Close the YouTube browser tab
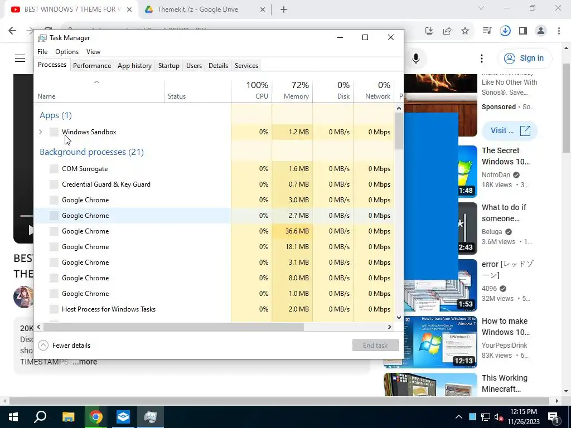Screen dimensions: 571x428 pyautogui.click(x=129, y=10)
